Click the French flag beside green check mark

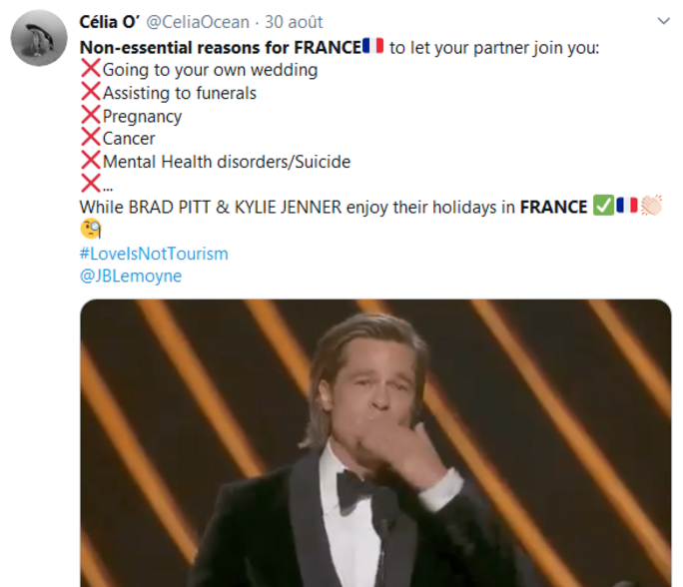pyautogui.click(x=627, y=207)
